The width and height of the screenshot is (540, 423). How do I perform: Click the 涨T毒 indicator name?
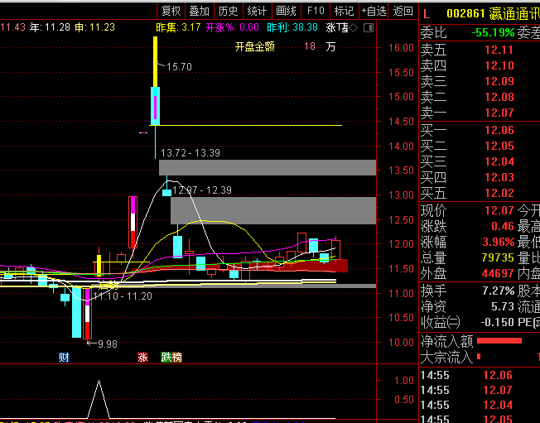[337, 27]
